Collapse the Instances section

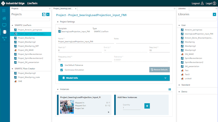pyautogui.click(x=58, y=89)
